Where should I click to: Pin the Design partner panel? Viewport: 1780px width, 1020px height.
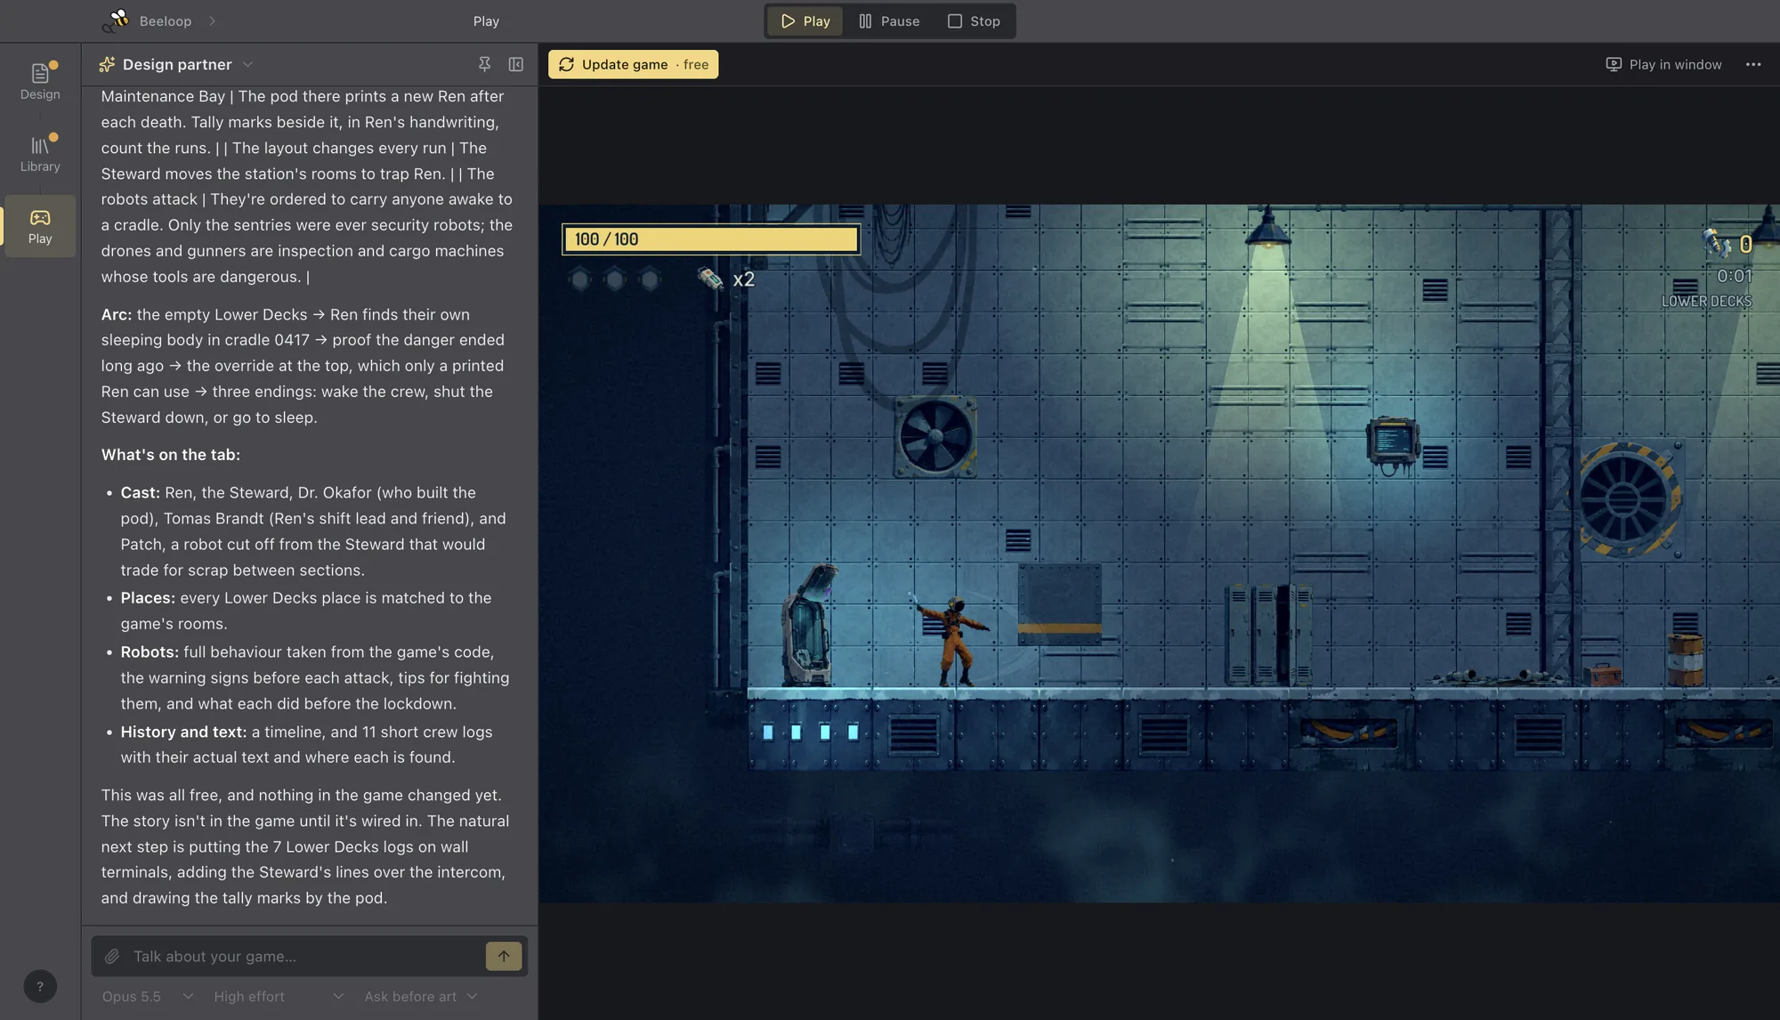484,64
